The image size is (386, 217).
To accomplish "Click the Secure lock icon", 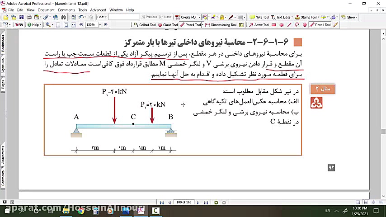I will 222,17.
